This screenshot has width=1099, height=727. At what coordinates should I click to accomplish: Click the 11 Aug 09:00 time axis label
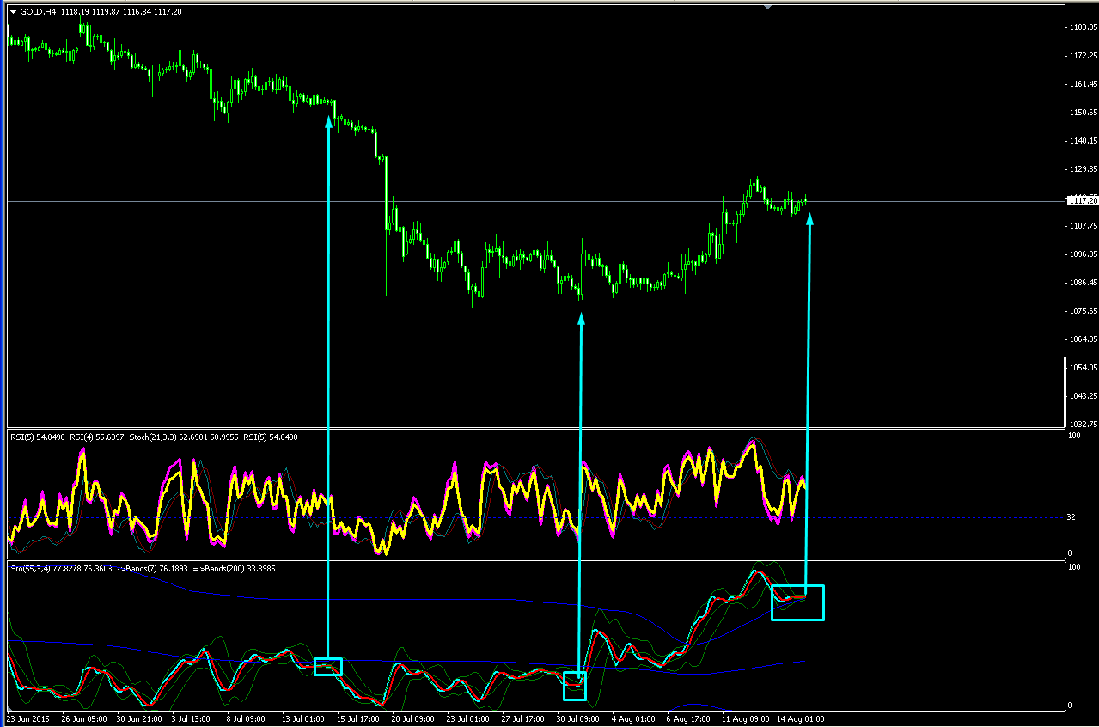point(744,718)
